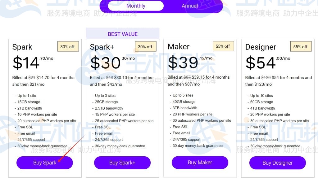The width and height of the screenshot is (318, 182).
Task: Switch to the Annual billing tab
Action: [189, 6]
